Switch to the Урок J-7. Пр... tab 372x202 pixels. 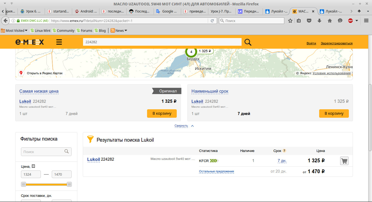pos(222,11)
